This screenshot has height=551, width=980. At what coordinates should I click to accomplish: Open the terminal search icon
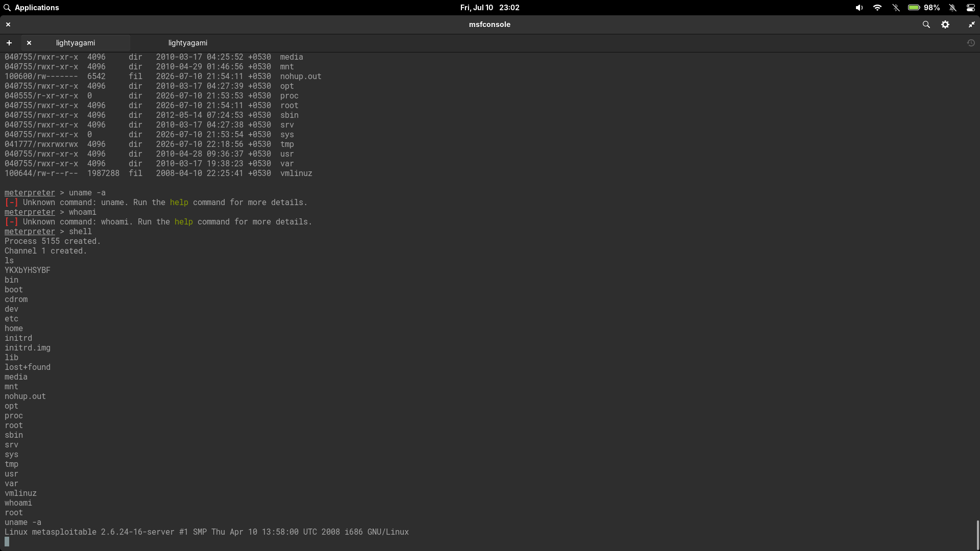tap(926, 24)
